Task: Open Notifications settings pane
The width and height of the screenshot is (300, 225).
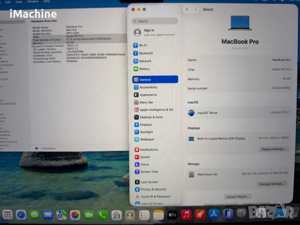Action: 146,150
